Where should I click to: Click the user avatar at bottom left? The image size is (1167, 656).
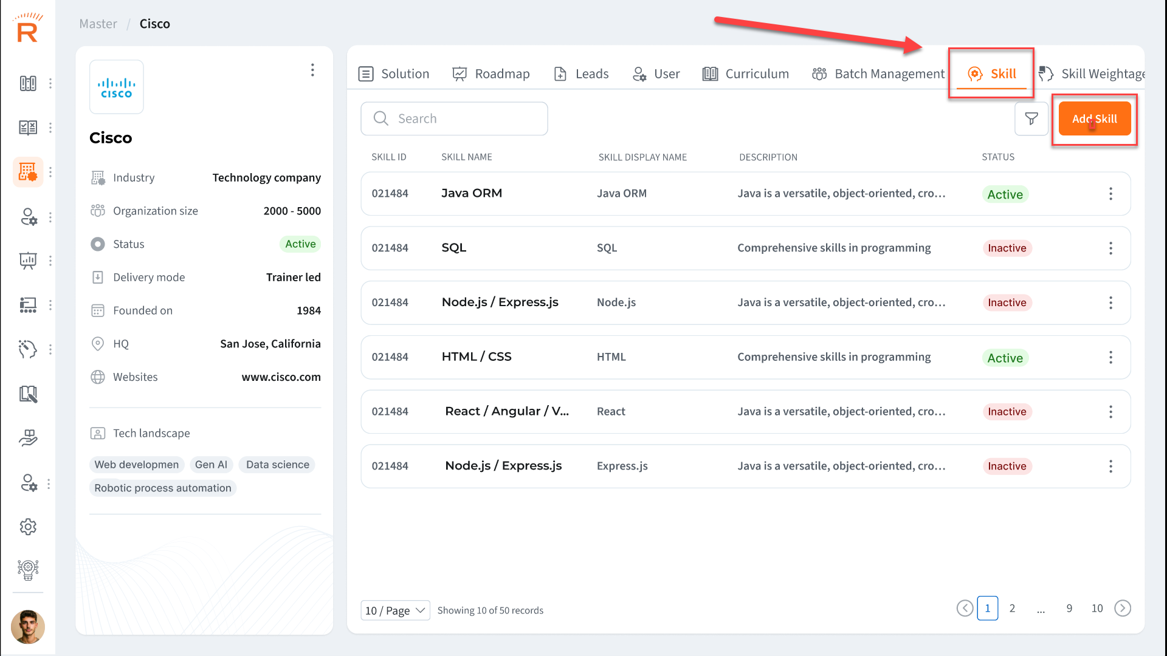coord(28,627)
